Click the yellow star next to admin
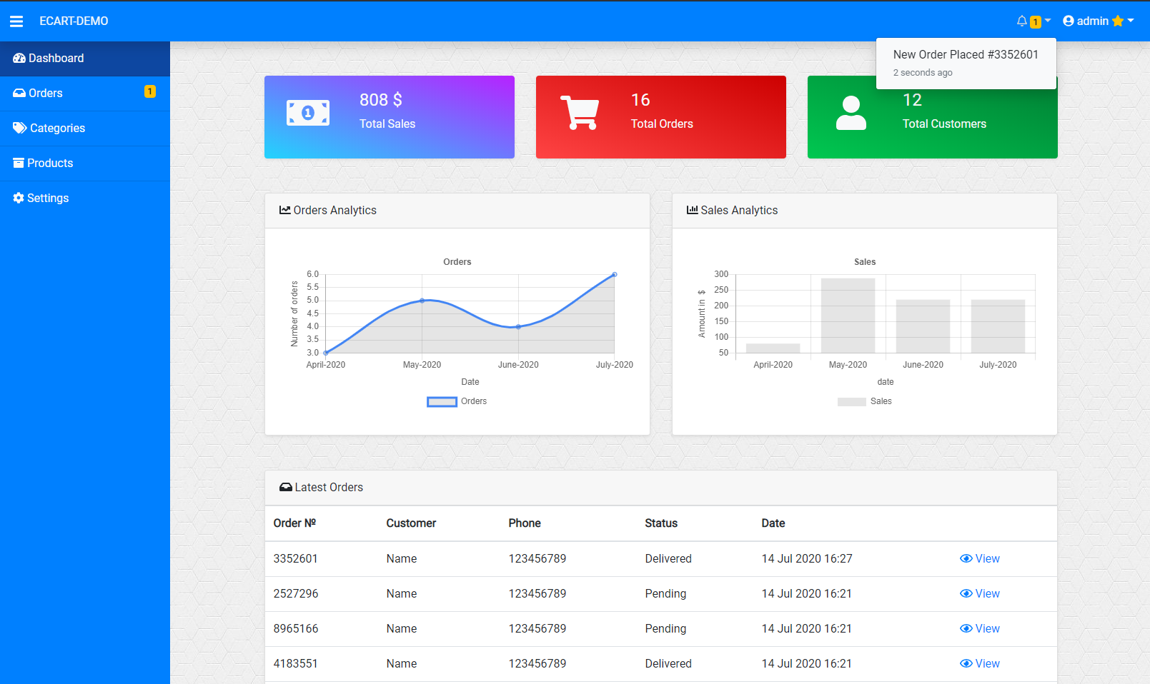This screenshot has width=1150, height=684. pos(1118,21)
